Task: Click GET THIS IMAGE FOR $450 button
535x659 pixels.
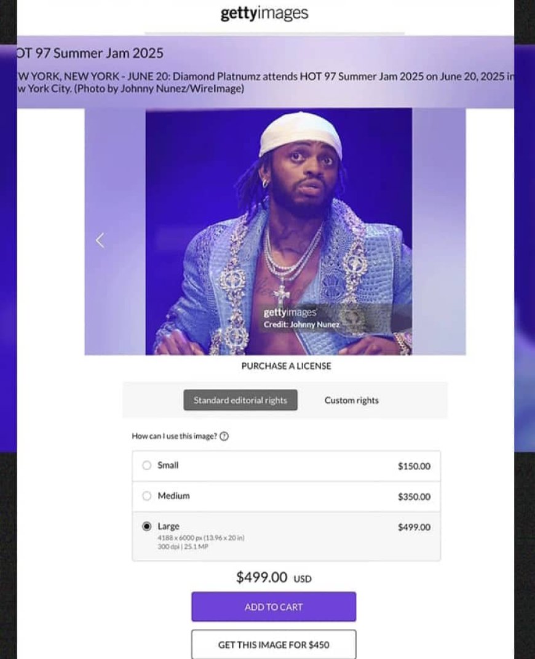Action: click(274, 644)
